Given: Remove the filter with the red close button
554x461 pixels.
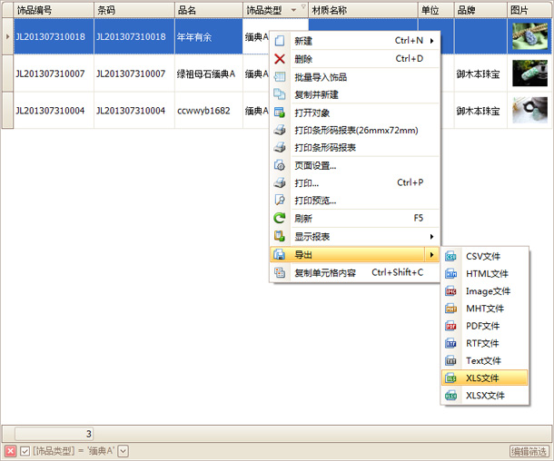Looking at the screenshot, I should [10, 451].
